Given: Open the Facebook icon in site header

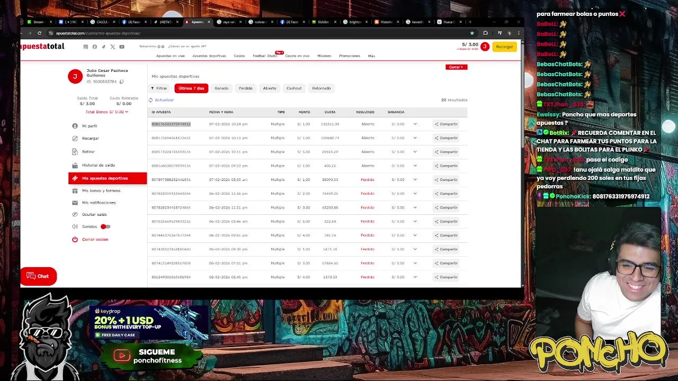Looking at the screenshot, I should pyautogui.click(x=95, y=47).
